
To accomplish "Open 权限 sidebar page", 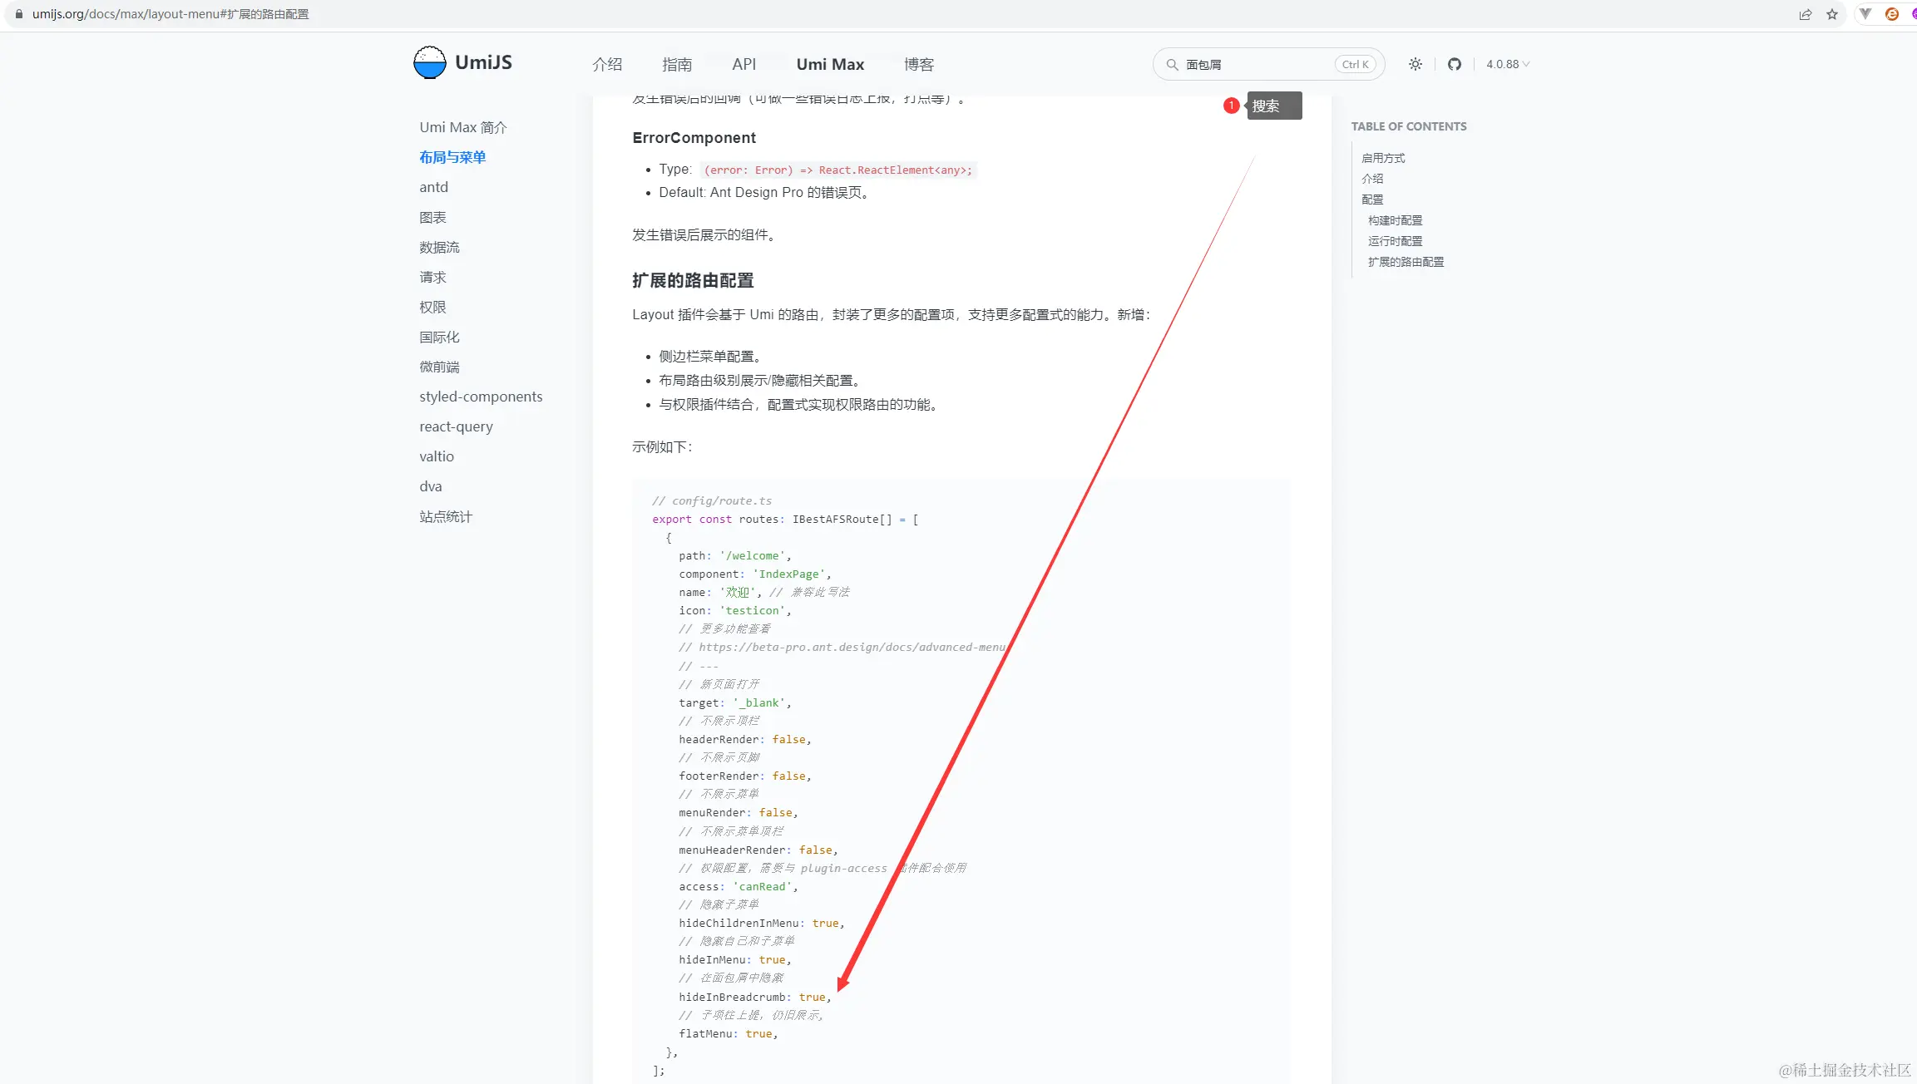I will click(432, 307).
